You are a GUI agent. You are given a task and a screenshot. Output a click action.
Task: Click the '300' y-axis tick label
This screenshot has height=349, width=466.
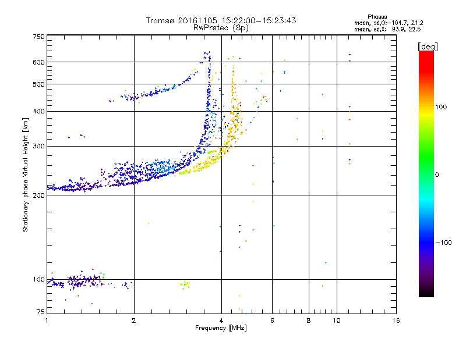[x=38, y=147]
